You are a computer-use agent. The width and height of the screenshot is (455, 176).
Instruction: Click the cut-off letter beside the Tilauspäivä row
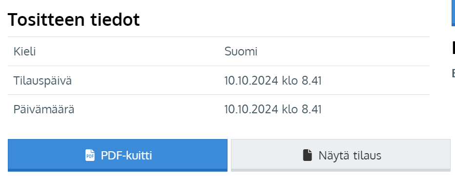454,73
